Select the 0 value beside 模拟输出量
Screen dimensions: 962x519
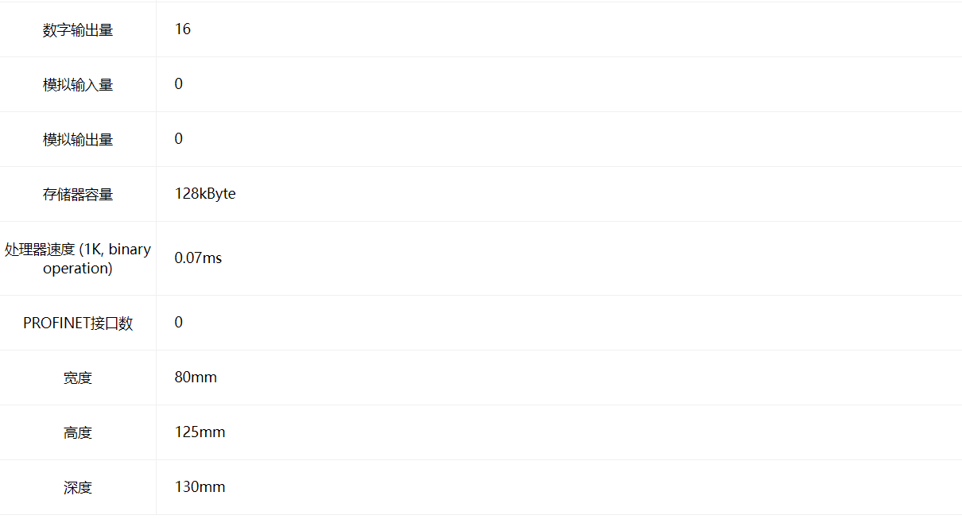[x=179, y=139]
